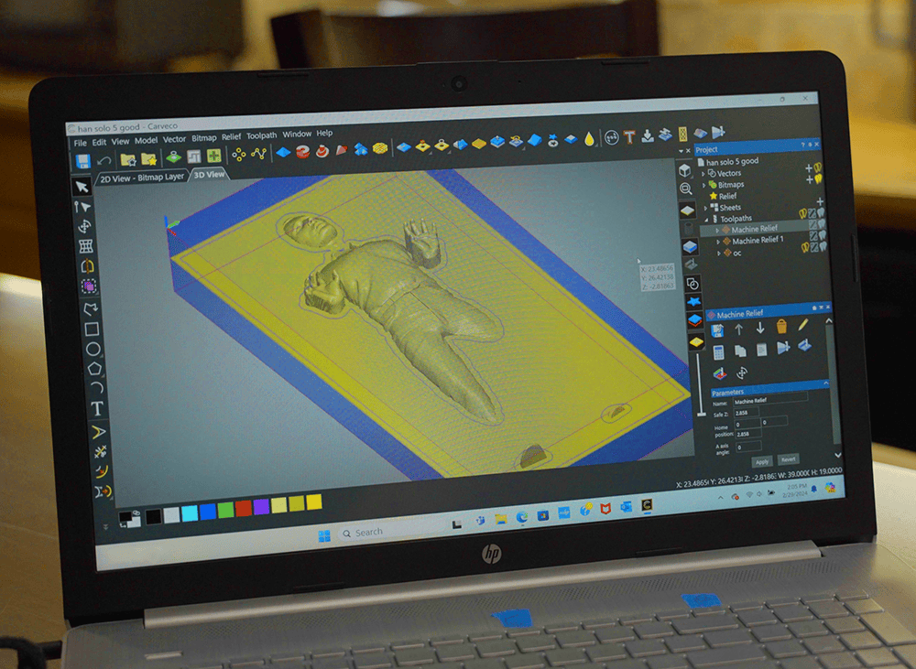This screenshot has width=916, height=669.
Task: Move toolpath up with the up arrow
Action: point(739,329)
